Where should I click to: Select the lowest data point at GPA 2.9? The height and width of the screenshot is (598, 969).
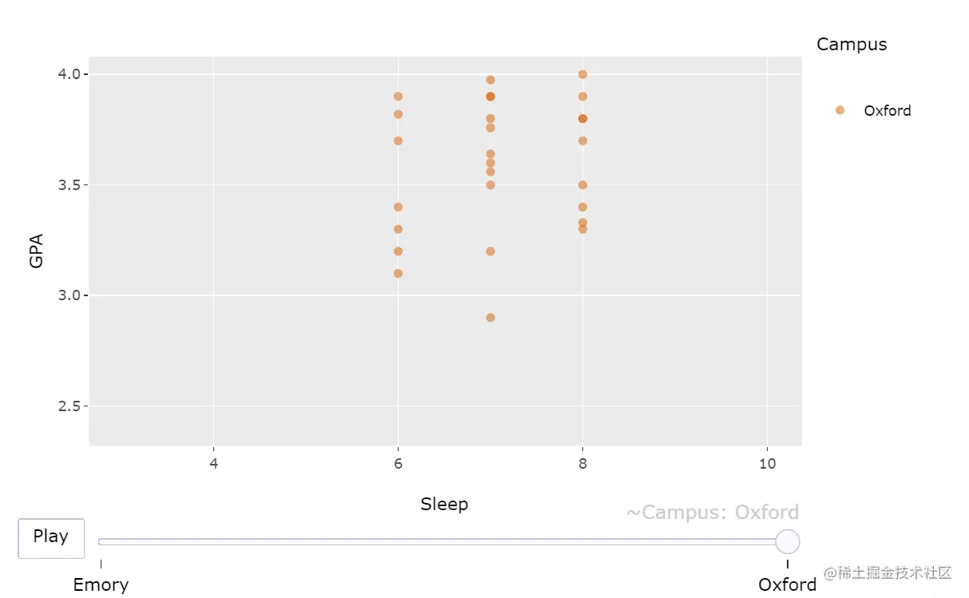coord(490,318)
